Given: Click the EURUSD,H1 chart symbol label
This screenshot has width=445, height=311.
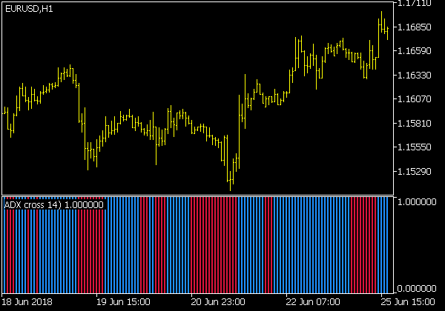Looking at the screenshot, I should tap(29, 9).
